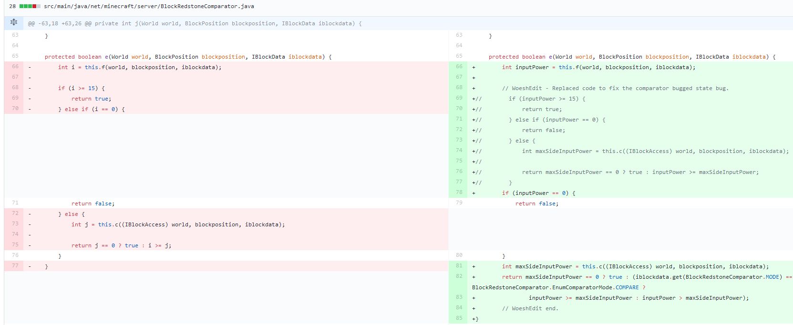793x325 pixels.
Task: Click the changed line count 28
Action: pos(12,6)
